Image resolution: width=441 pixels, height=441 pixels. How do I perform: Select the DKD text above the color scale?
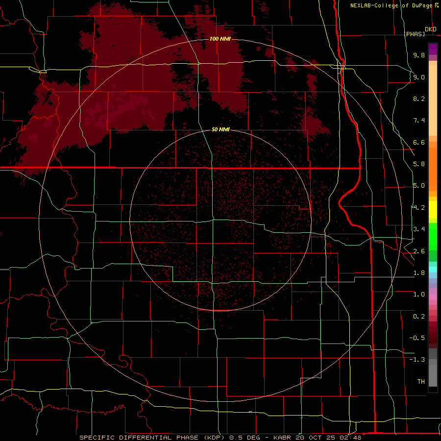click(x=431, y=29)
